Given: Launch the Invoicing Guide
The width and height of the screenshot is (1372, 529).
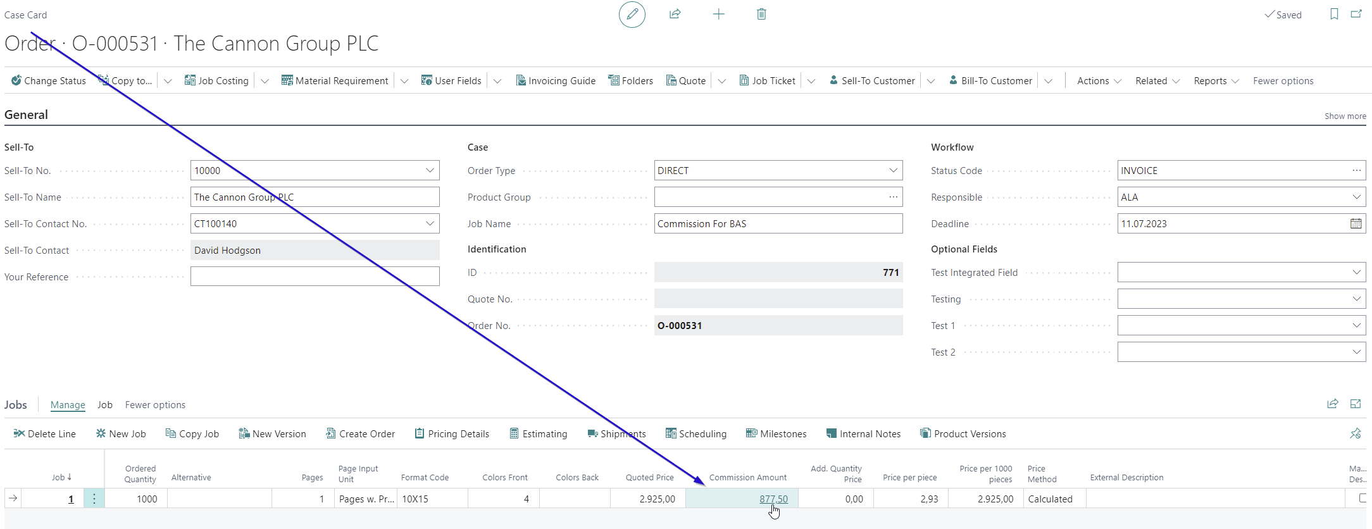Looking at the screenshot, I should point(556,80).
